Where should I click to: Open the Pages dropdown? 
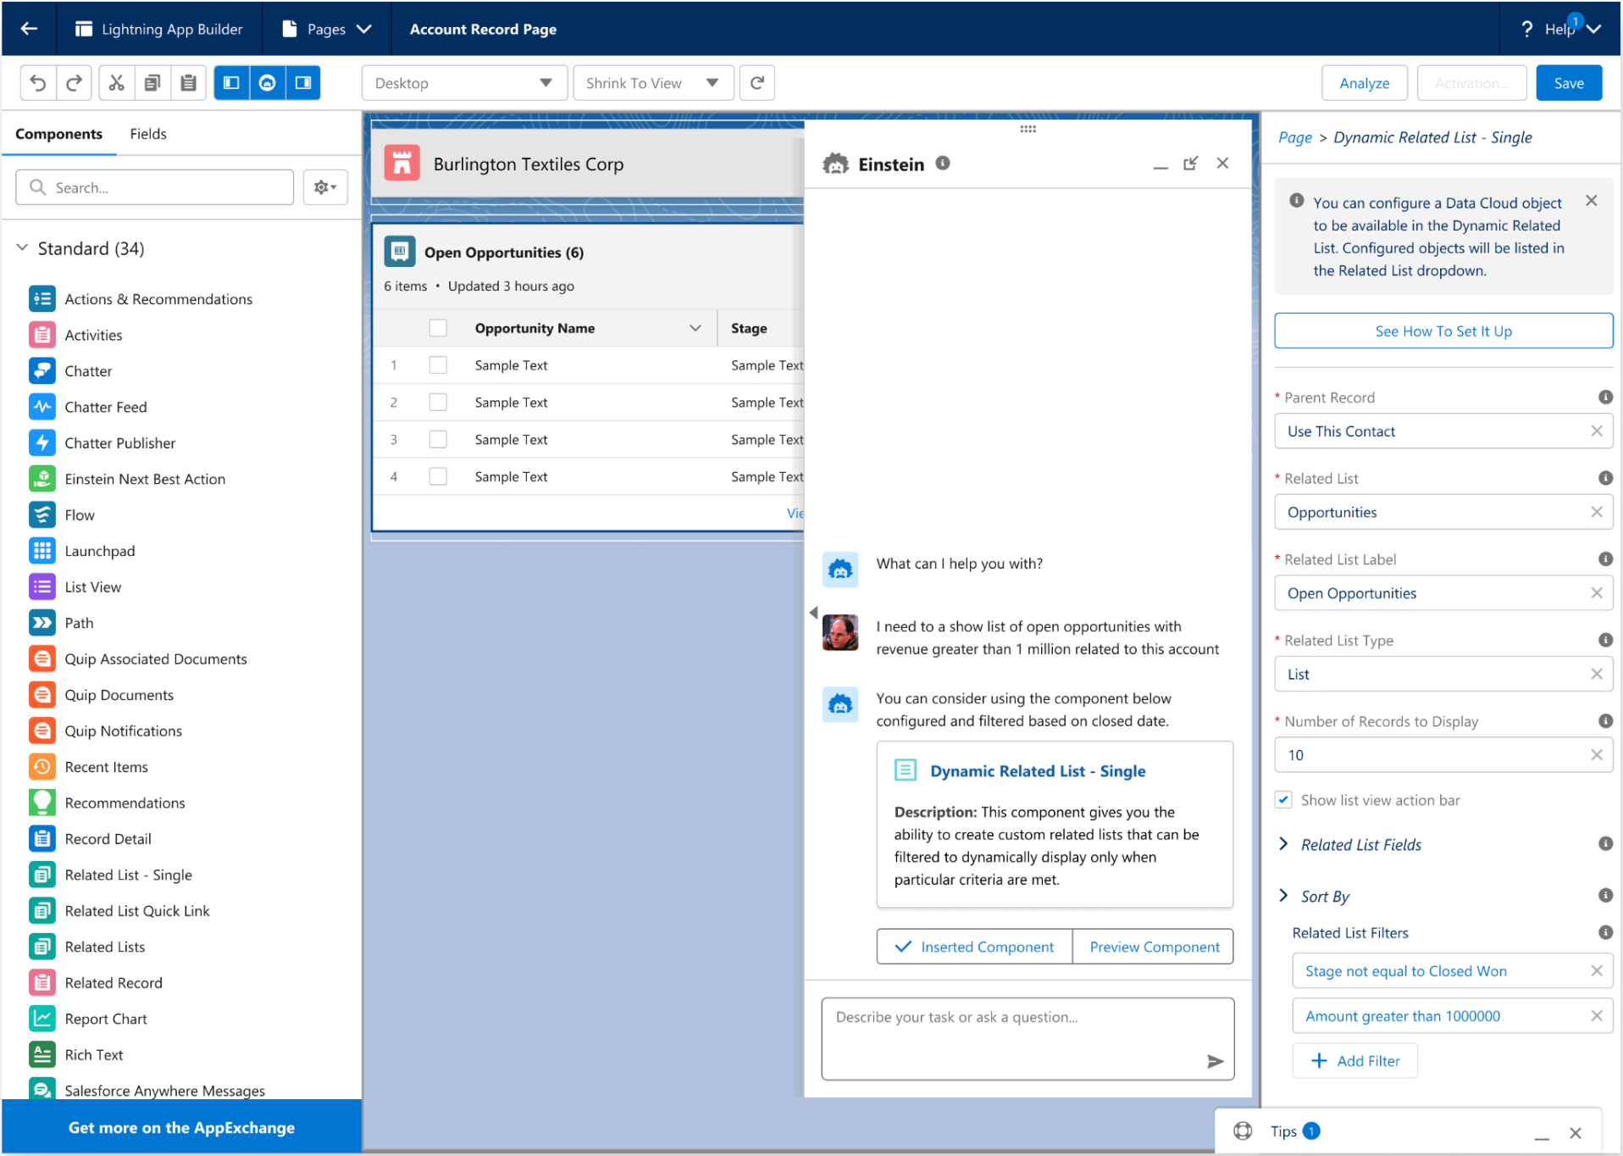click(327, 29)
